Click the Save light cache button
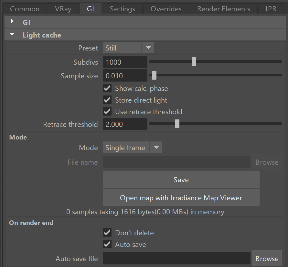The height and width of the screenshot is (267, 288). pos(181,180)
